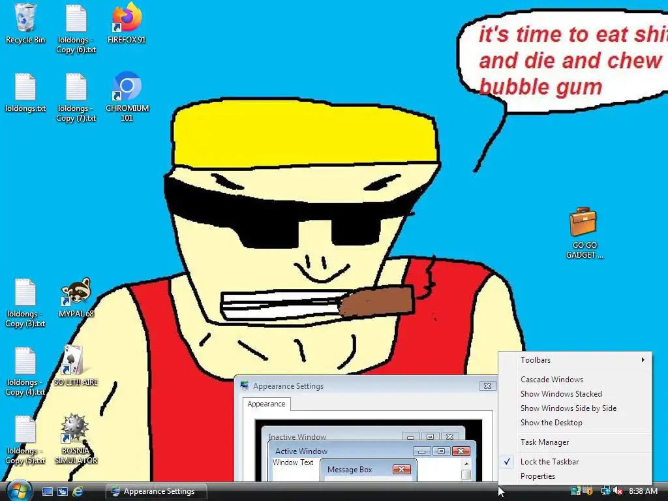Click Message Box red close button in preview
The height and width of the screenshot is (501, 668).
[401, 470]
